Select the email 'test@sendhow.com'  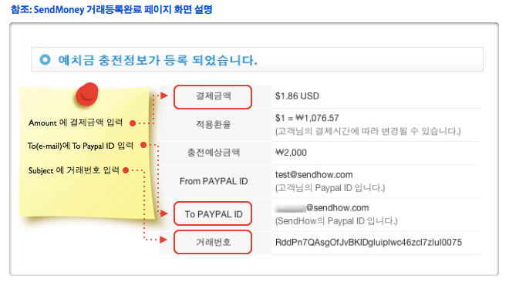coord(314,175)
